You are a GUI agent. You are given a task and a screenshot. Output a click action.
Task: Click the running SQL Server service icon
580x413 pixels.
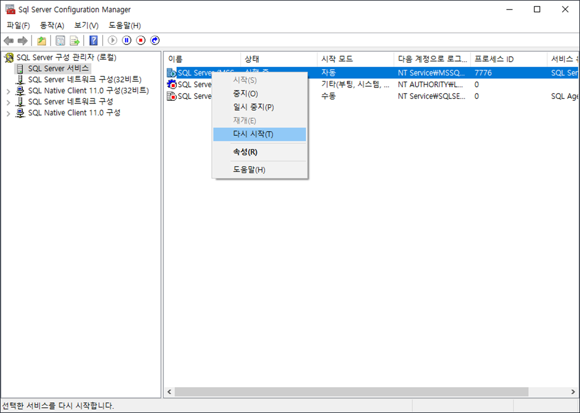[x=171, y=73]
